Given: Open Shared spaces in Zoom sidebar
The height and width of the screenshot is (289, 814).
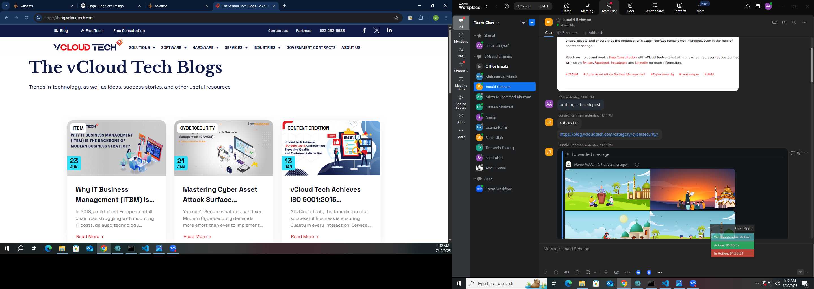Looking at the screenshot, I should point(461,102).
